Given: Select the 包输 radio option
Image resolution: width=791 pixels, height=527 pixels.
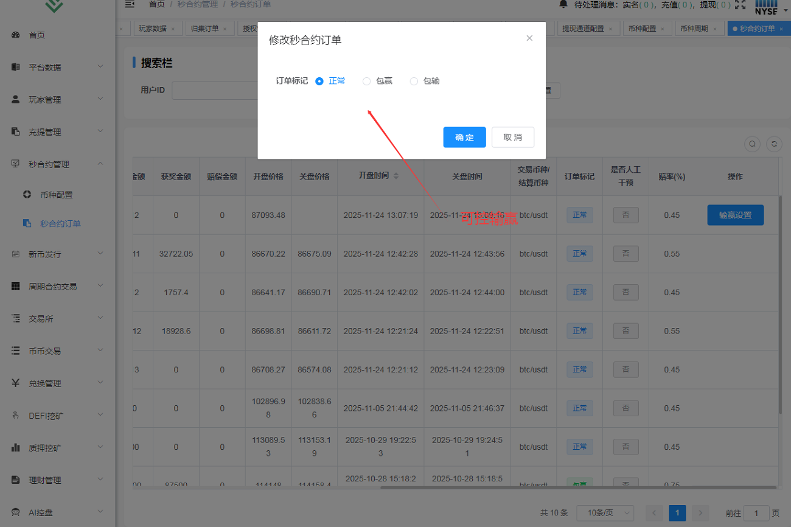Looking at the screenshot, I should point(414,82).
